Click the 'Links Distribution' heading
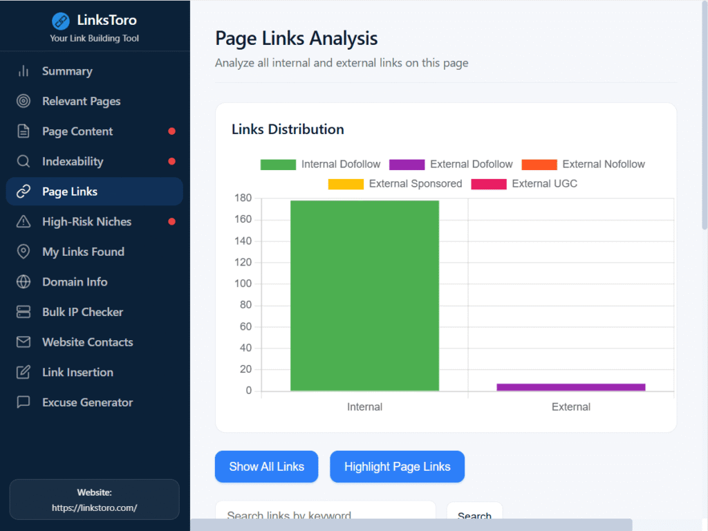The height and width of the screenshot is (531, 708). pos(288,129)
